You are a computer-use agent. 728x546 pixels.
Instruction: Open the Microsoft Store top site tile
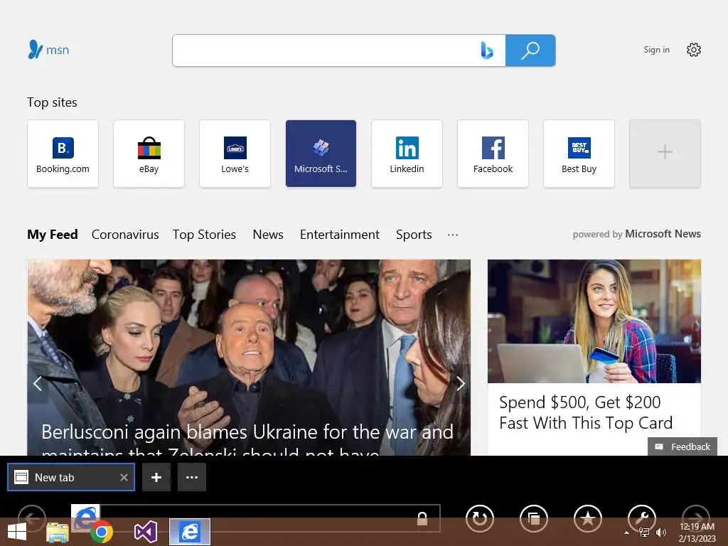[x=321, y=154]
